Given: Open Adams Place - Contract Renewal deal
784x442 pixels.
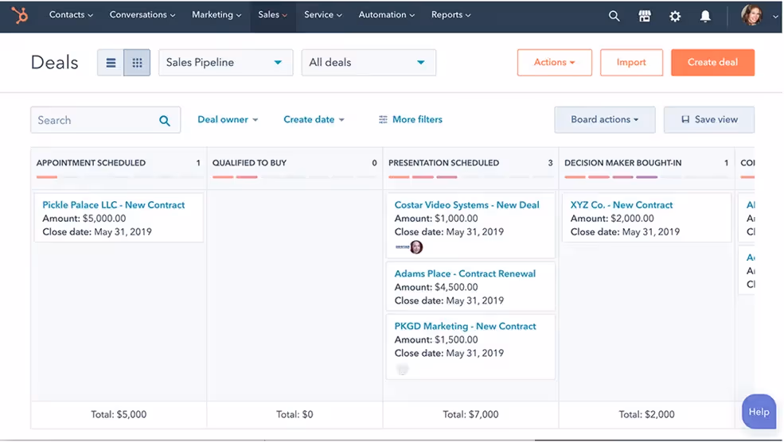Looking at the screenshot, I should (465, 273).
